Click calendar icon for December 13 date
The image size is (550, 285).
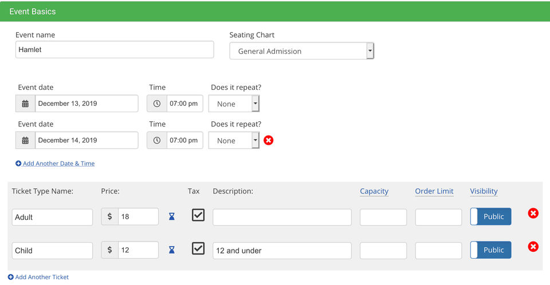click(25, 104)
